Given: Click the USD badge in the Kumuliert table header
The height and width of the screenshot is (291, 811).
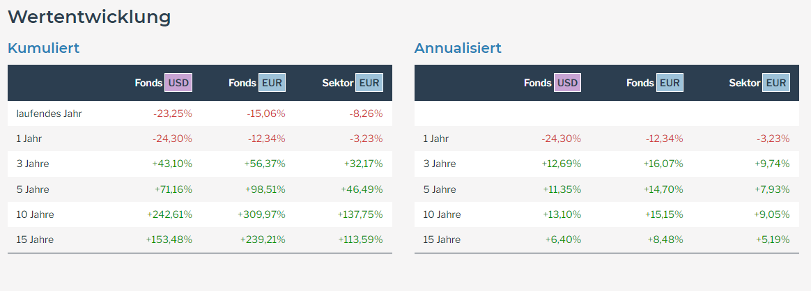Looking at the screenshot, I should 178,83.
